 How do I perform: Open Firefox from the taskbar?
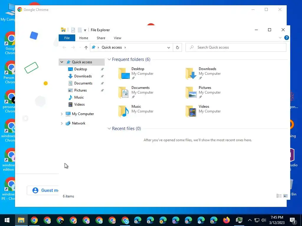(x=226, y=220)
